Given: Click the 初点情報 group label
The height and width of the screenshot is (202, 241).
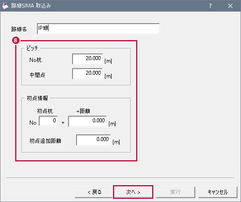Looking at the screenshot, I should (x=37, y=98).
